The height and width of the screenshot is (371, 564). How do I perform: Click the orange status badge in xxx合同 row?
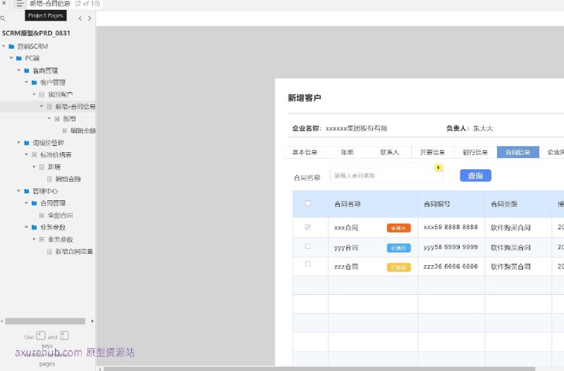pyautogui.click(x=398, y=228)
